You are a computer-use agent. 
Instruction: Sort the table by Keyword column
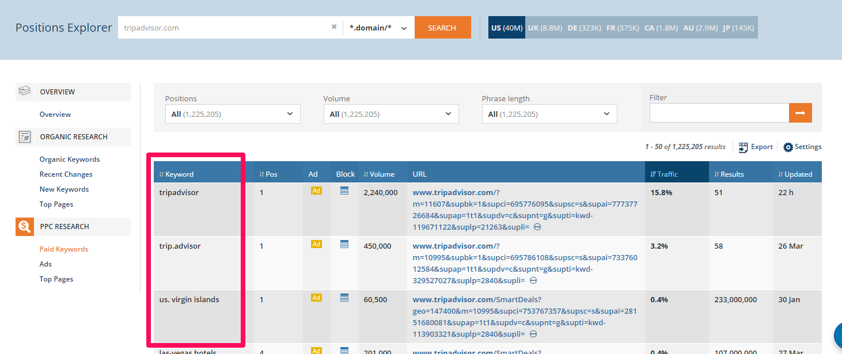(177, 174)
